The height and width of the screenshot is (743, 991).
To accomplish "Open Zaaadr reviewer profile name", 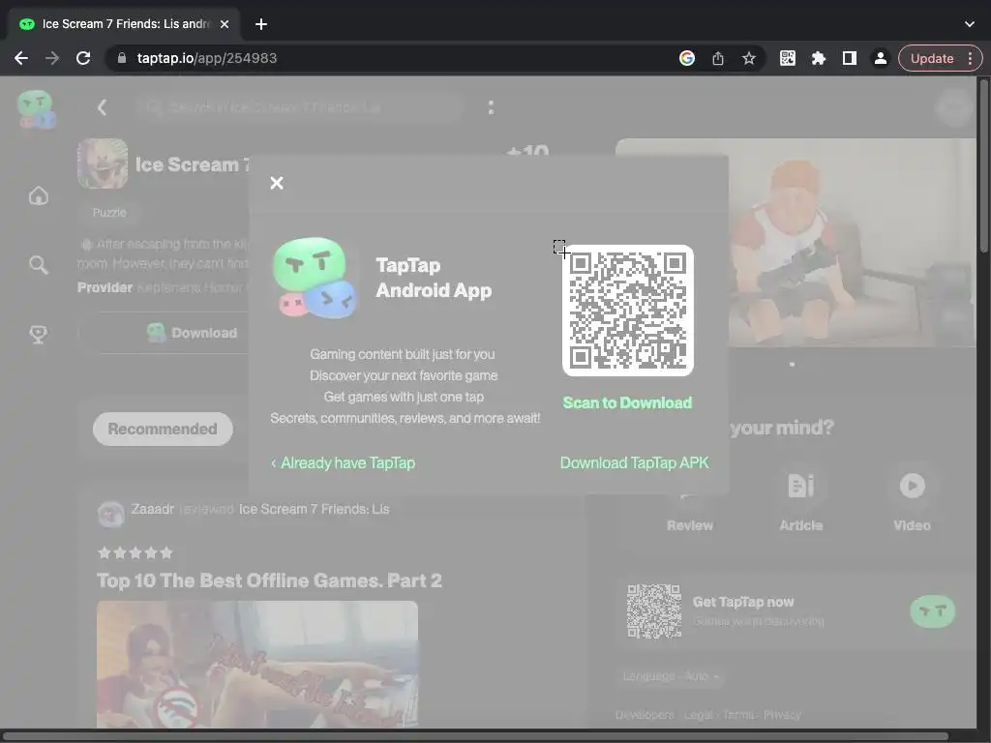I will (152, 509).
